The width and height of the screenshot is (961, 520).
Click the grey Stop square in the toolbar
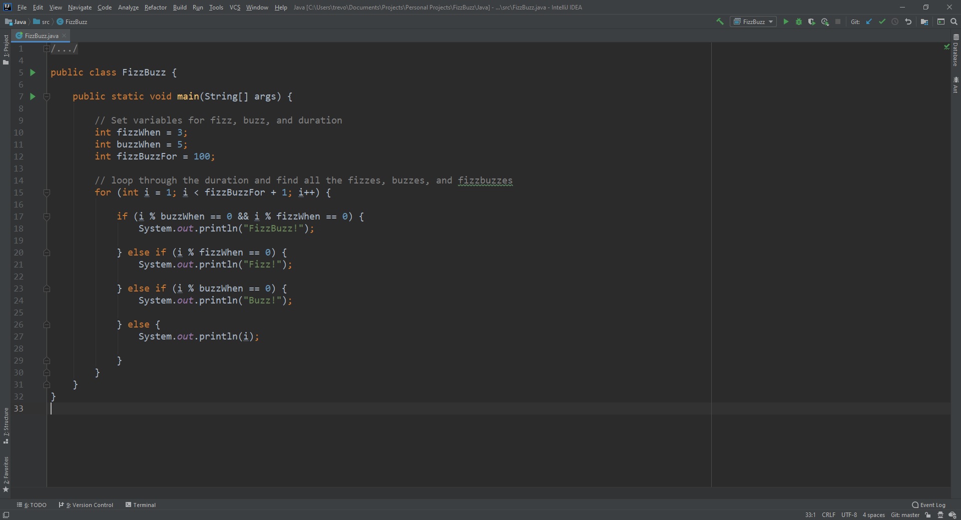pos(838,21)
